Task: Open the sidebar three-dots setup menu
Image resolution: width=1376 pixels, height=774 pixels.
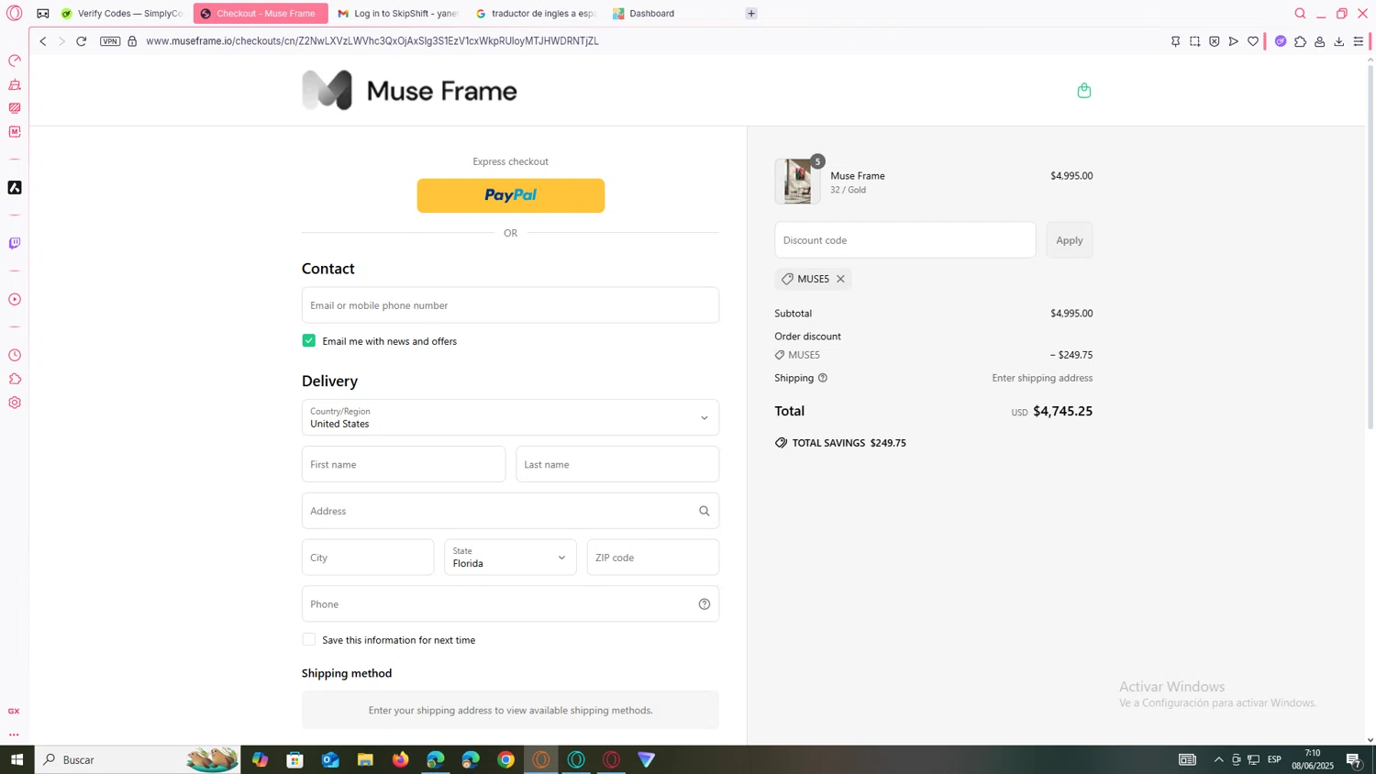Action: [14, 735]
